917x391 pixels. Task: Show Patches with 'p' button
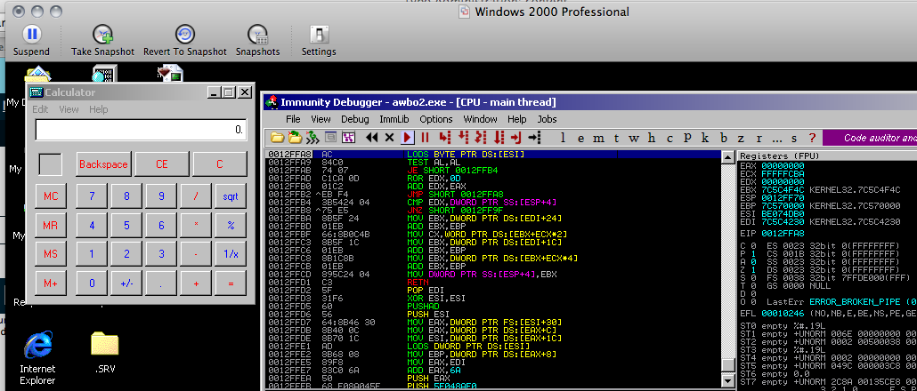(687, 139)
